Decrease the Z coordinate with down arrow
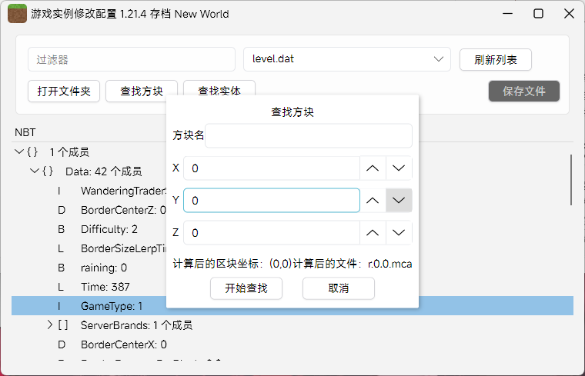The height and width of the screenshot is (376, 585). pos(399,232)
